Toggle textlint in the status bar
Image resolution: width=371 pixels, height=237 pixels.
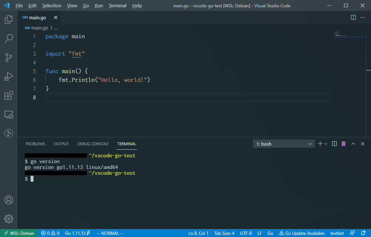coord(337,233)
